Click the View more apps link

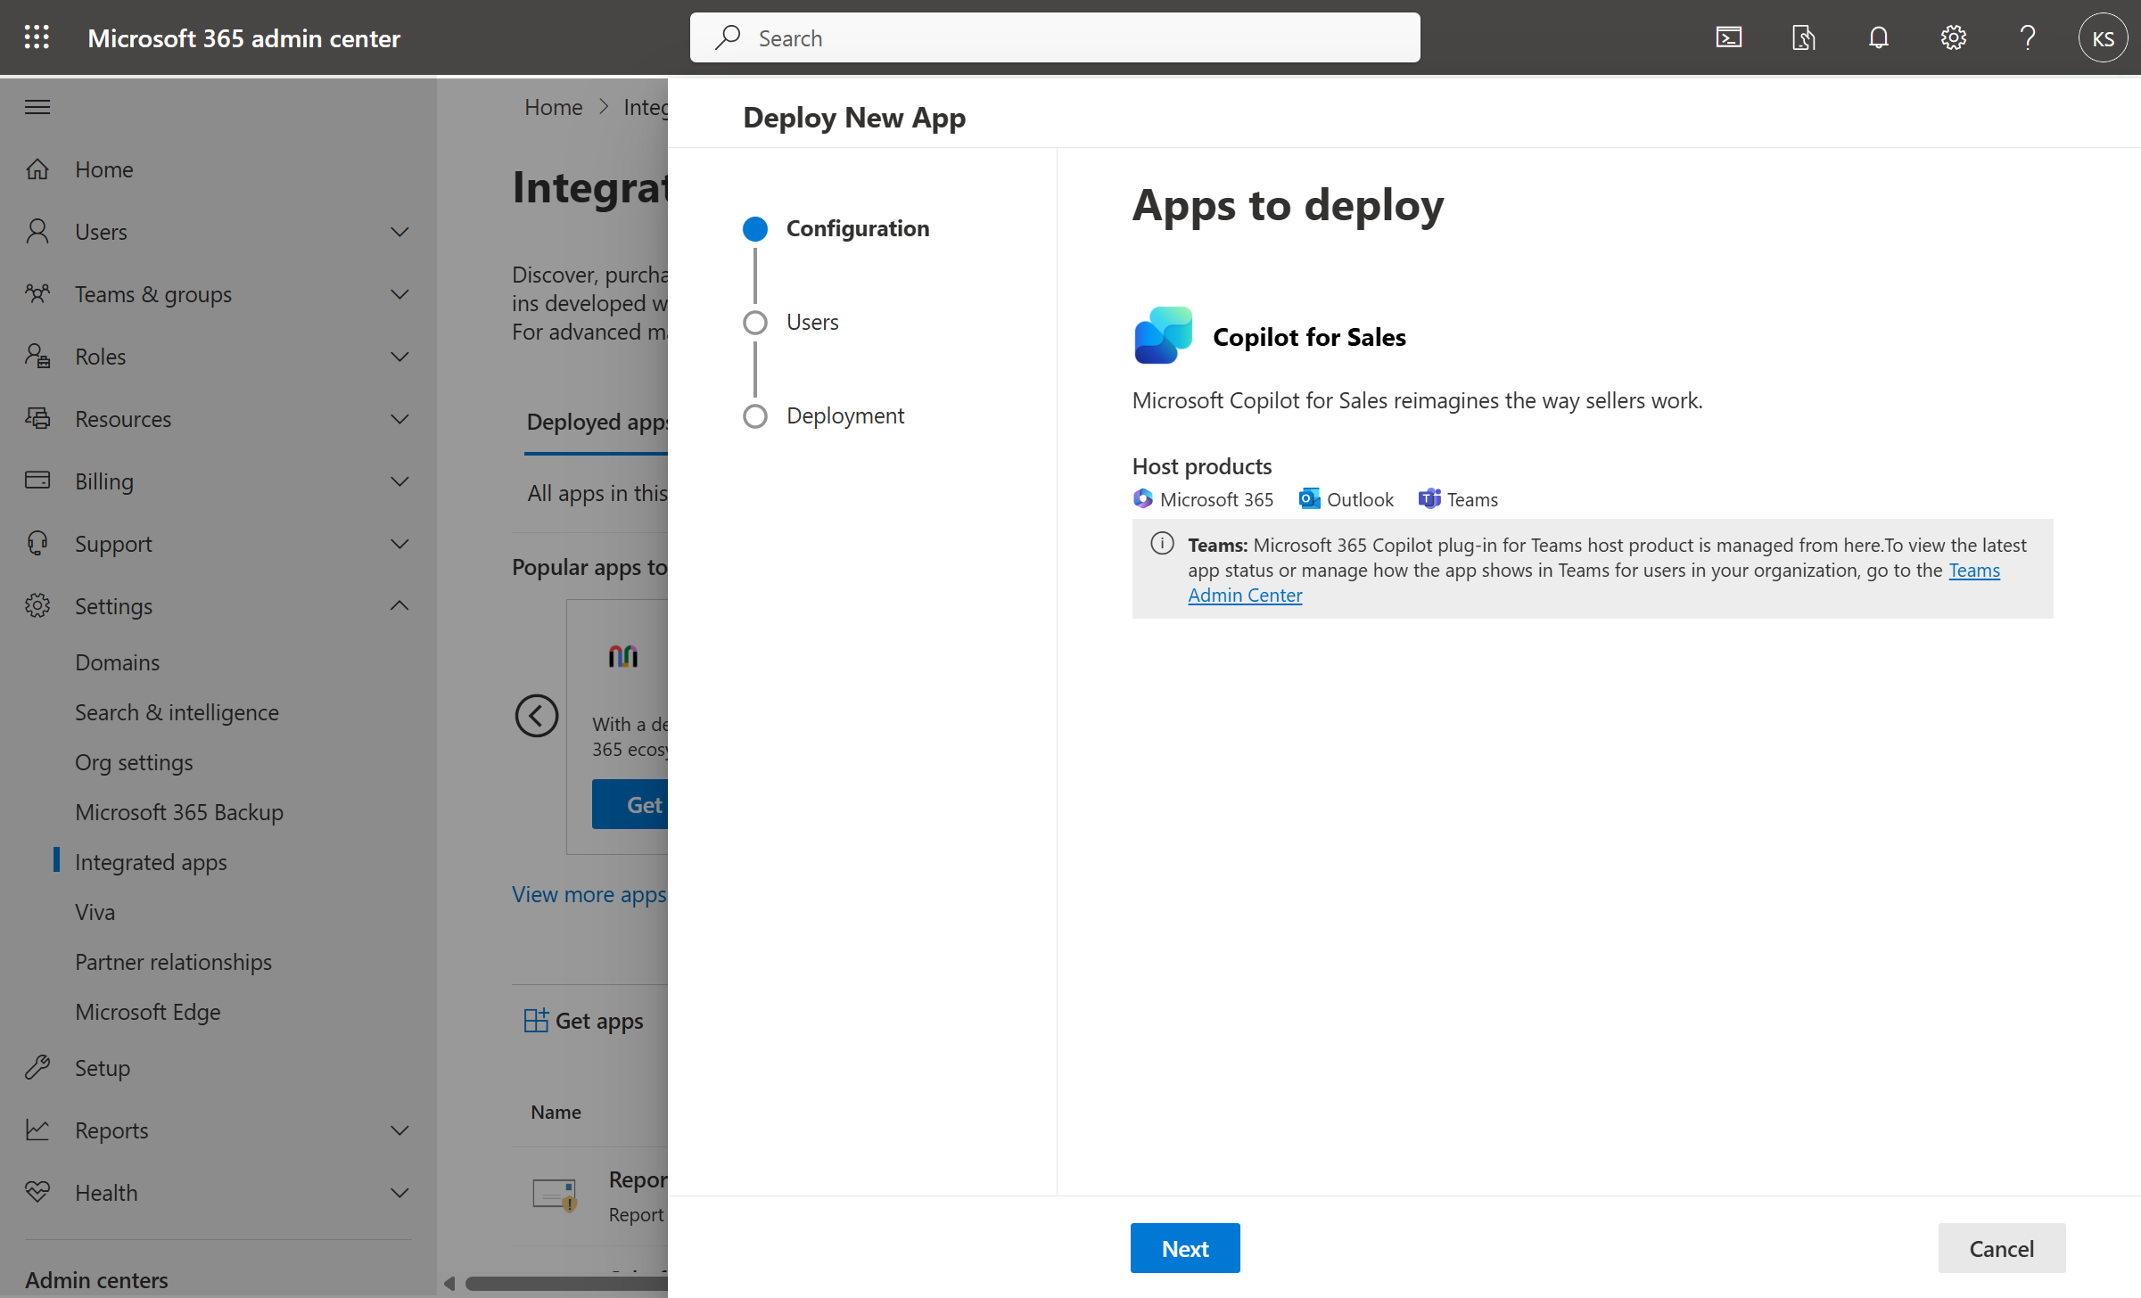[589, 893]
